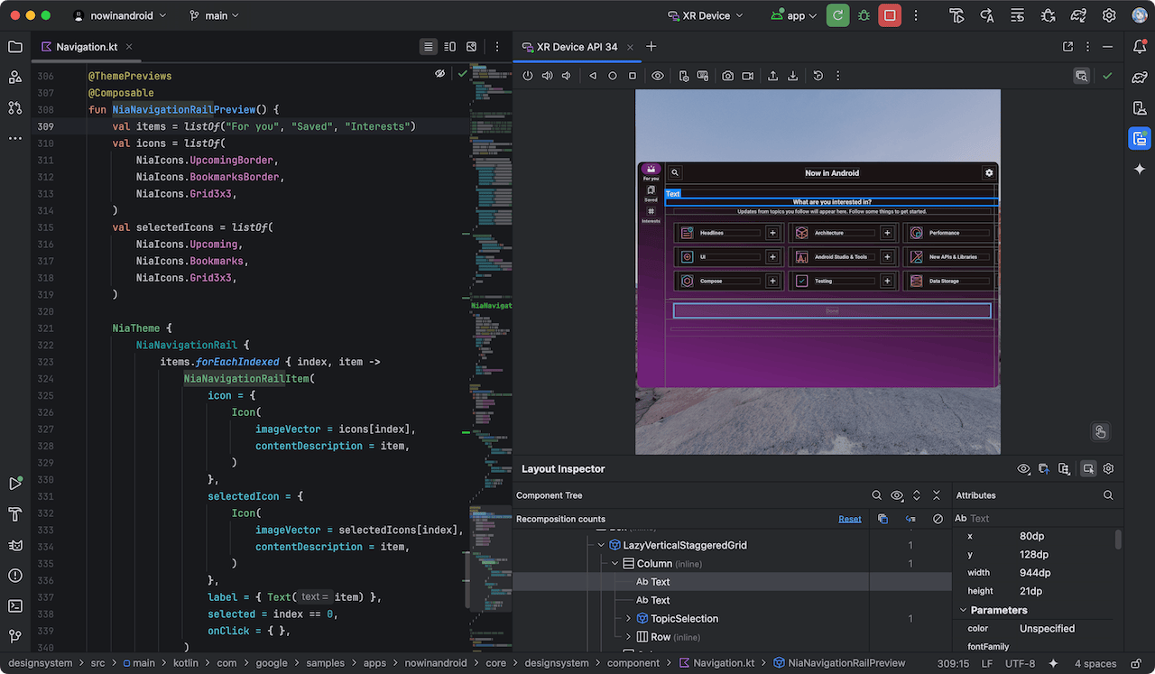The height and width of the screenshot is (674, 1155).
Task: Collapse Column (inline) tree node
Action: coord(615,564)
